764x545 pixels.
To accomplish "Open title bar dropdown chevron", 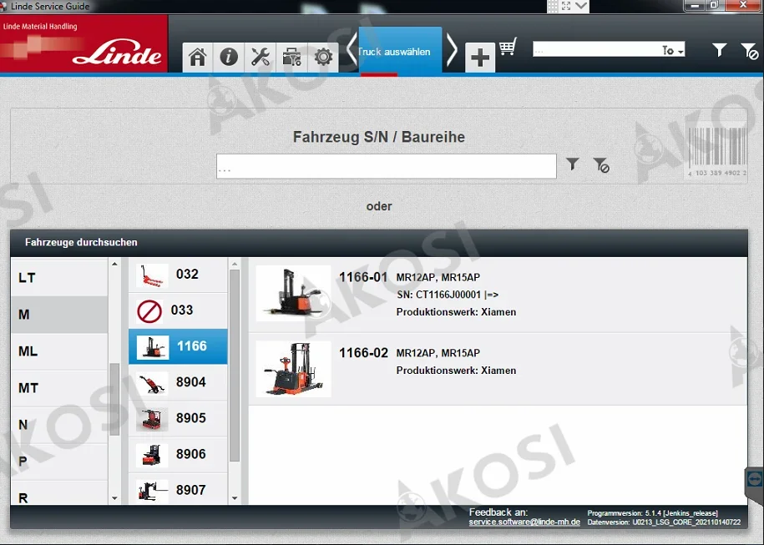I will [x=581, y=6].
